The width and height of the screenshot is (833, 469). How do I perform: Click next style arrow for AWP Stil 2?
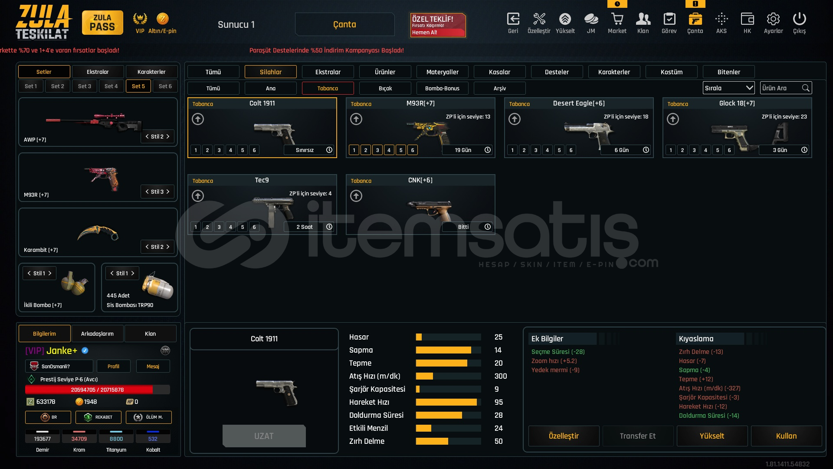(168, 137)
